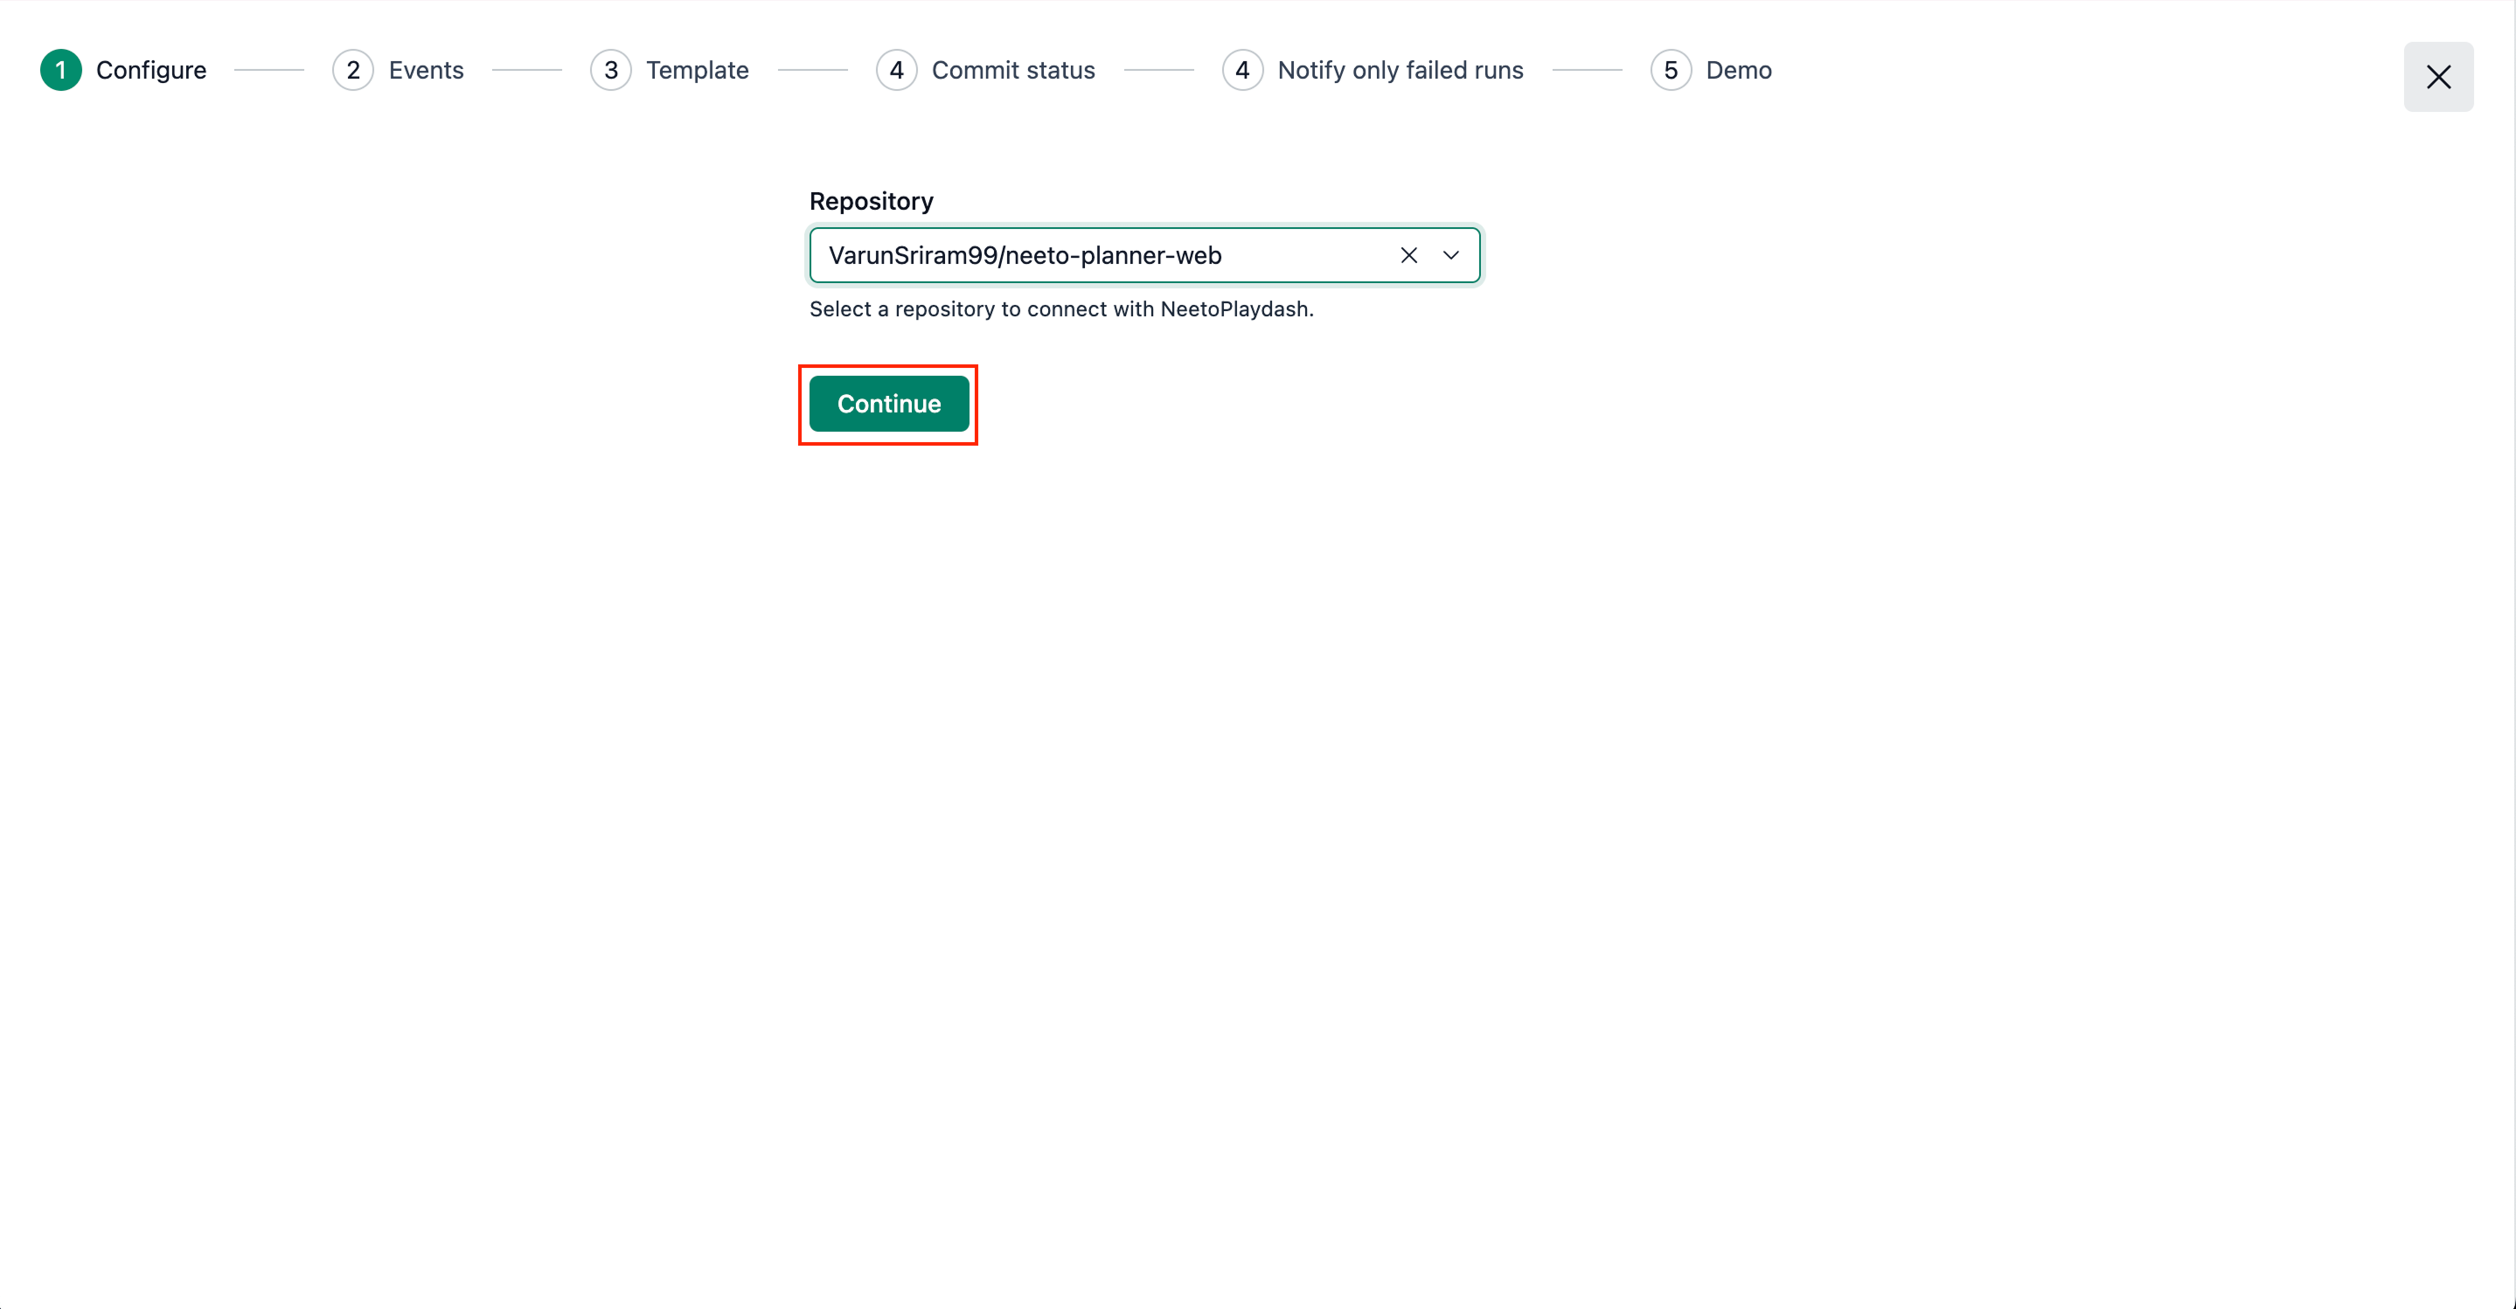2516x1309 pixels.
Task: Click the Commit status step number circle
Action: pos(896,70)
